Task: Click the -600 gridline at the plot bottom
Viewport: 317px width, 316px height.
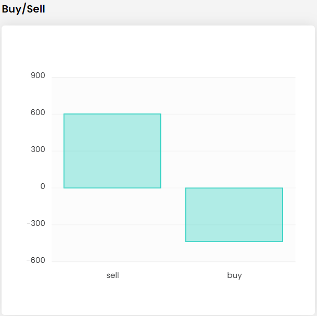Action: point(173,261)
